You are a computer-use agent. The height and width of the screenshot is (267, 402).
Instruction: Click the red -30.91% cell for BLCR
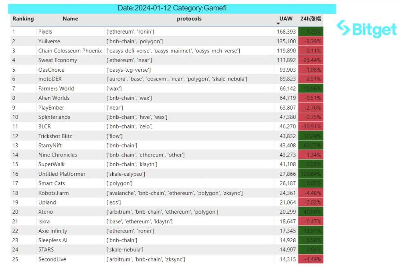coord(310,126)
